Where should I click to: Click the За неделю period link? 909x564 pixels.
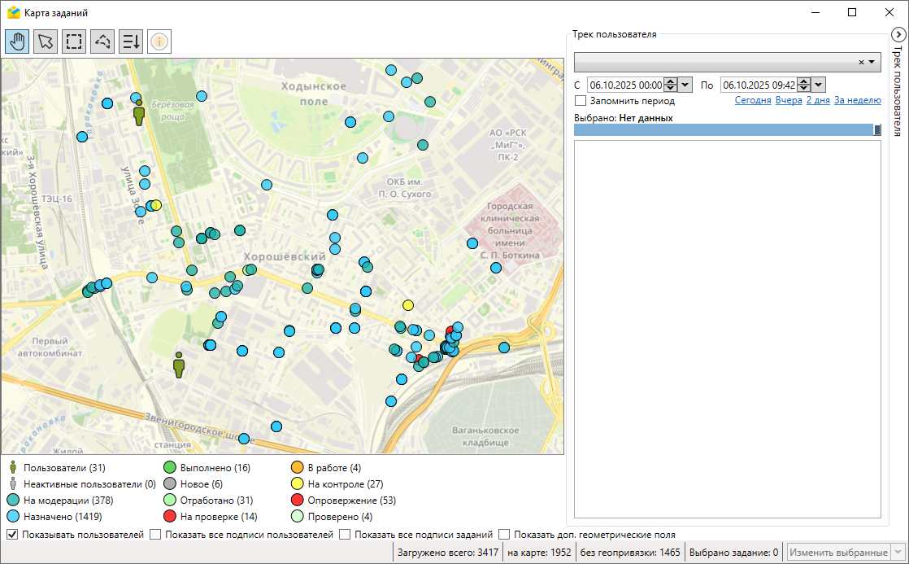coord(857,101)
